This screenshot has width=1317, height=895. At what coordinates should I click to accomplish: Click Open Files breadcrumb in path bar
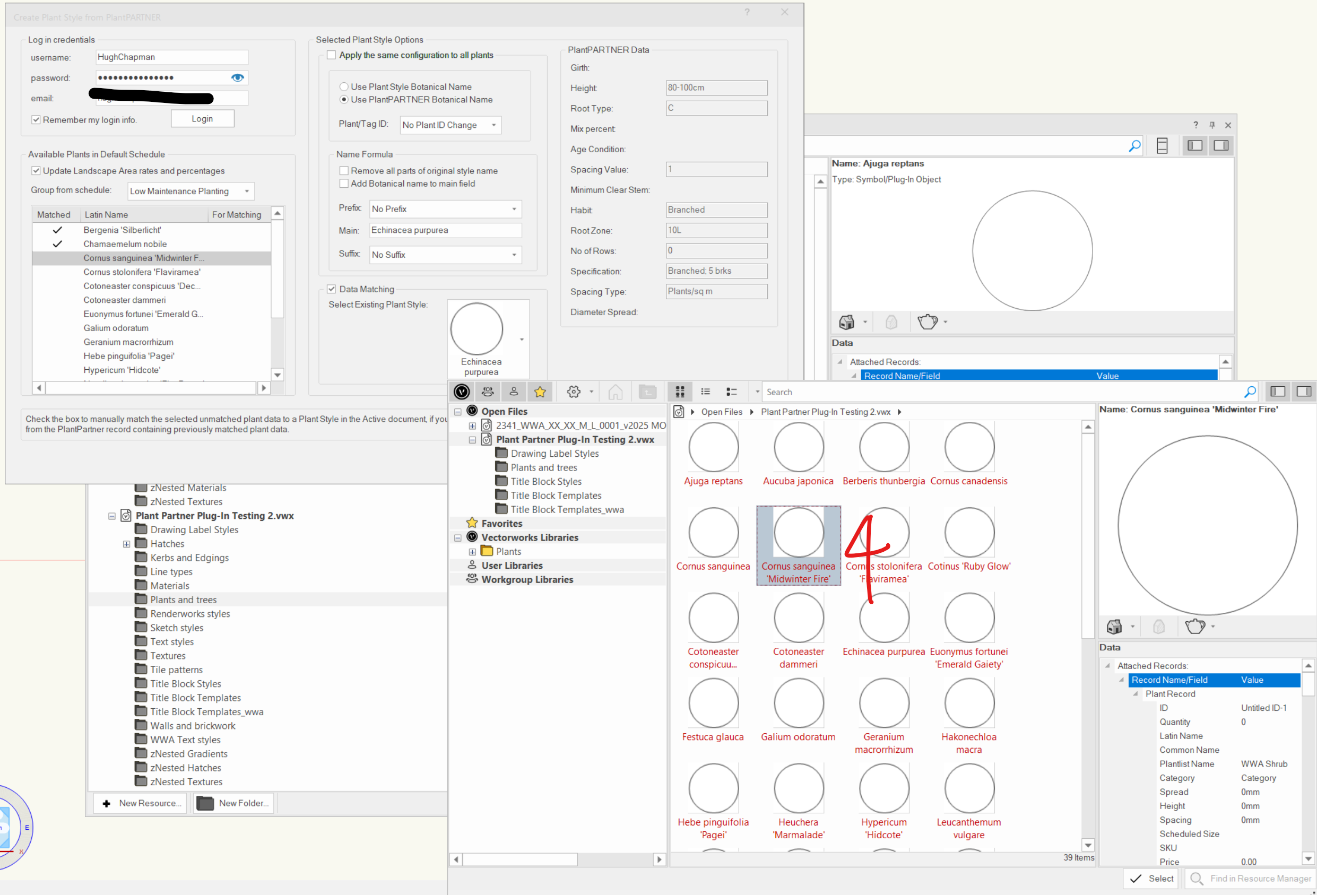[722, 412]
